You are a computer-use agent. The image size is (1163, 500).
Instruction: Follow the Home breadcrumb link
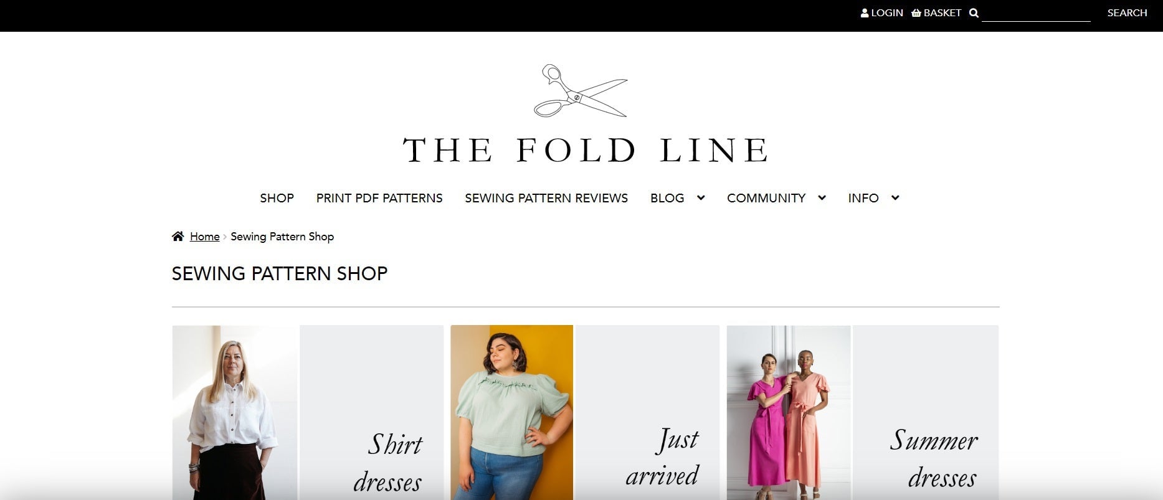tap(204, 237)
